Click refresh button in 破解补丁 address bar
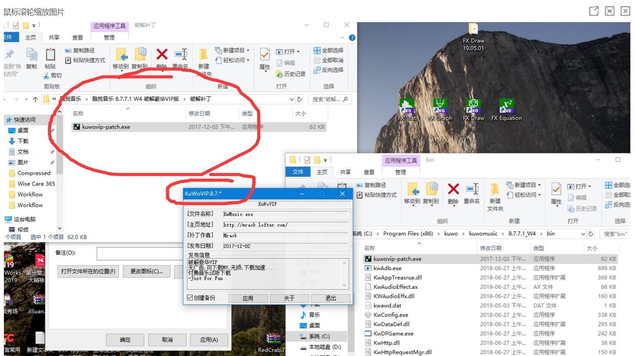The height and width of the screenshot is (356, 636). tap(299, 99)
